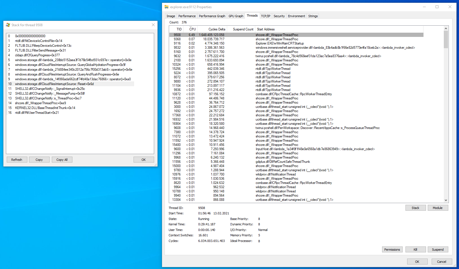Click the explorer.exe:9112 Properties title bar icon
Screen dimensions: 459x269
(x=167, y=7)
